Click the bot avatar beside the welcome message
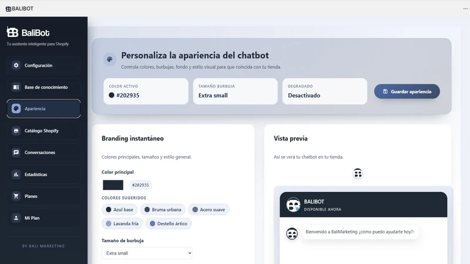Viewport: 470px width, 264px height. [291, 233]
